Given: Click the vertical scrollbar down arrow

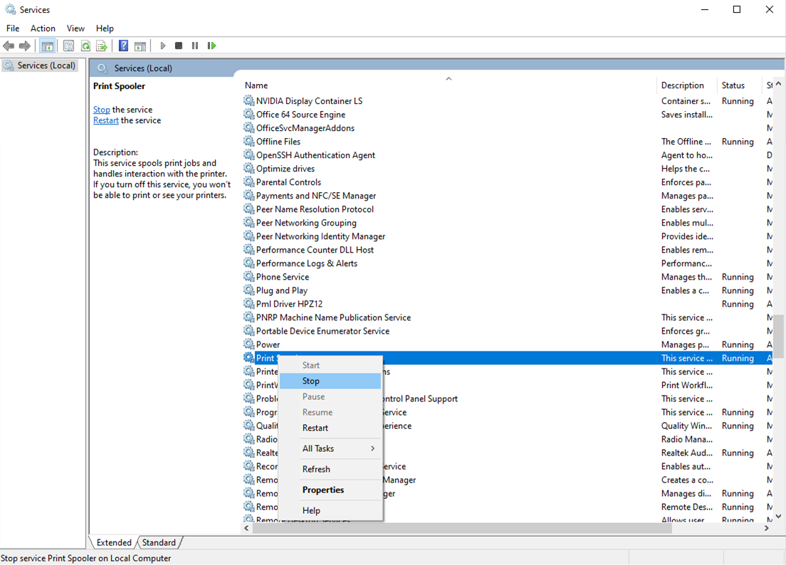Looking at the screenshot, I should click(x=778, y=516).
